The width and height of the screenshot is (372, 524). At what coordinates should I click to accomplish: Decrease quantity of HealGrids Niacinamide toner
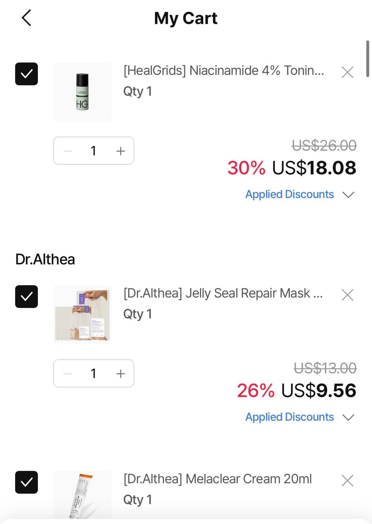[x=68, y=151]
